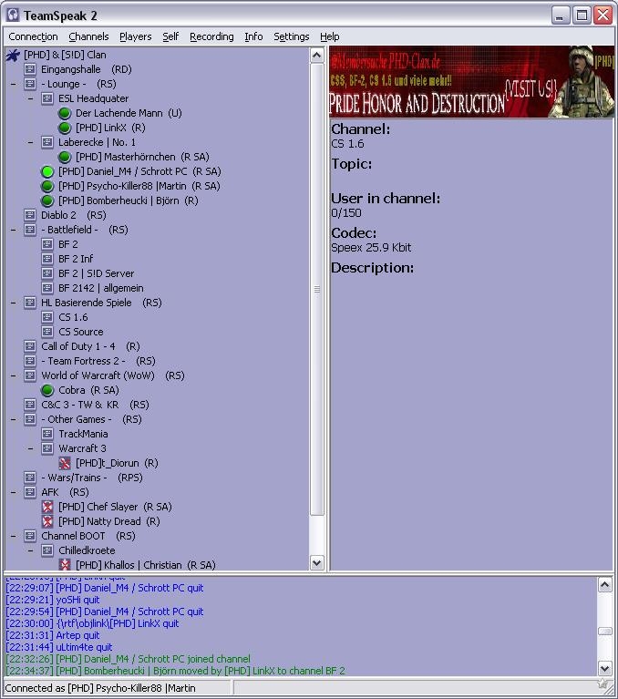Click the channel list scroll down arrow
This screenshot has height=699, width=618.
coord(317,563)
